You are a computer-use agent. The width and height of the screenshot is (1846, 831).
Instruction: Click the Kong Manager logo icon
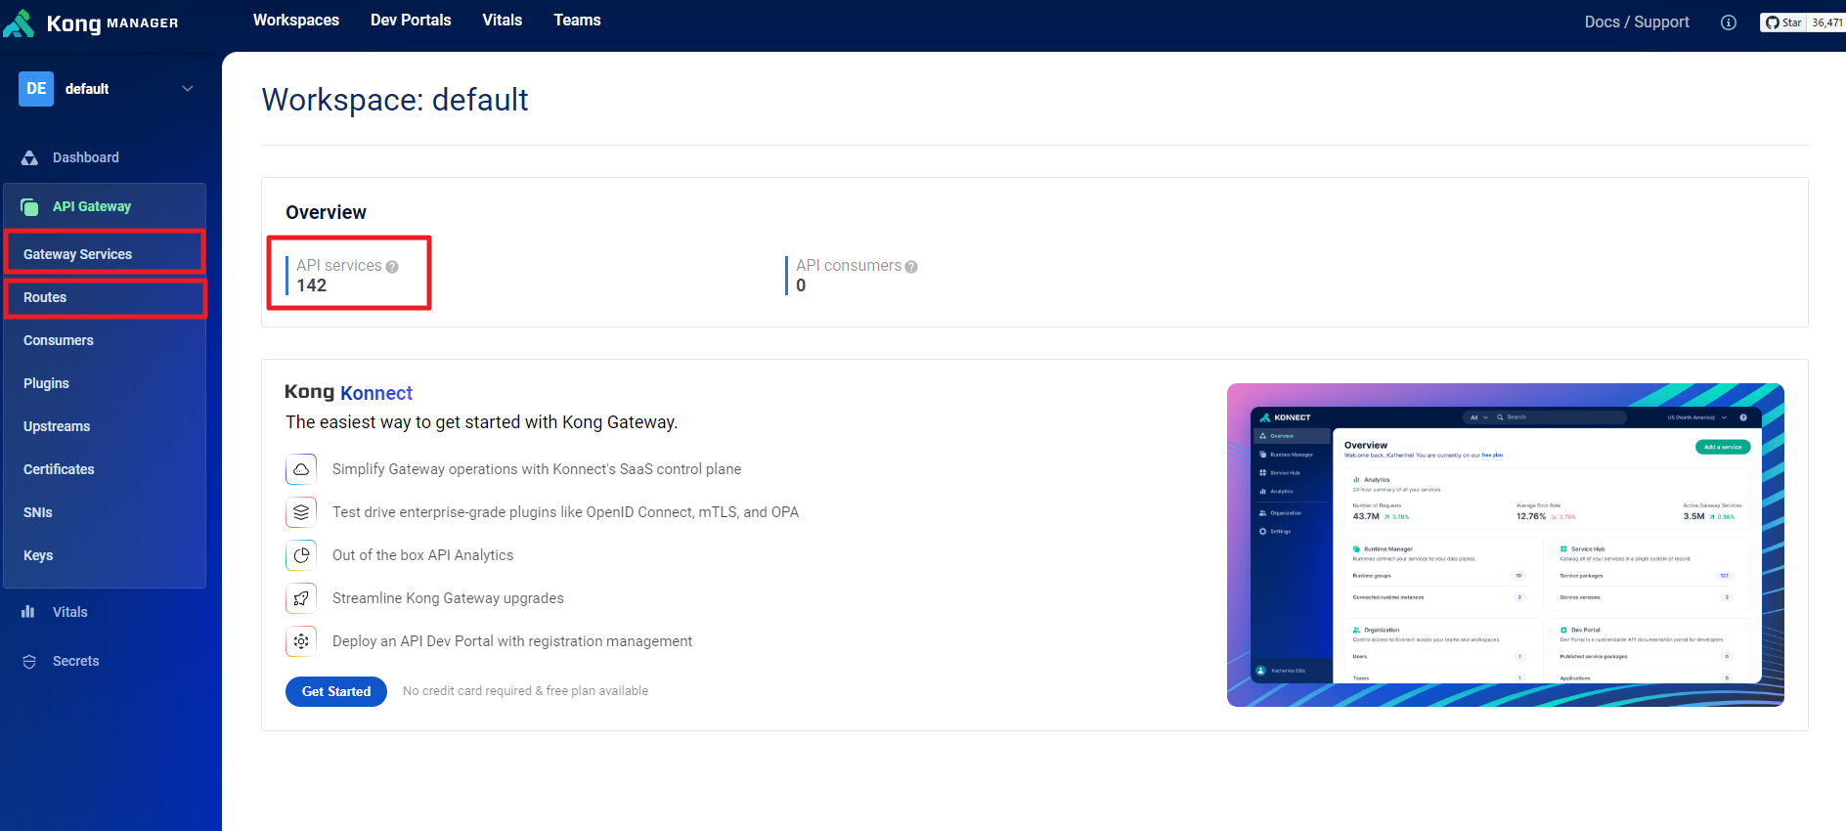tap(20, 22)
